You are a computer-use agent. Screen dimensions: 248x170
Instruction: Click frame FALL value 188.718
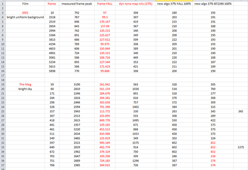click(105, 58)
